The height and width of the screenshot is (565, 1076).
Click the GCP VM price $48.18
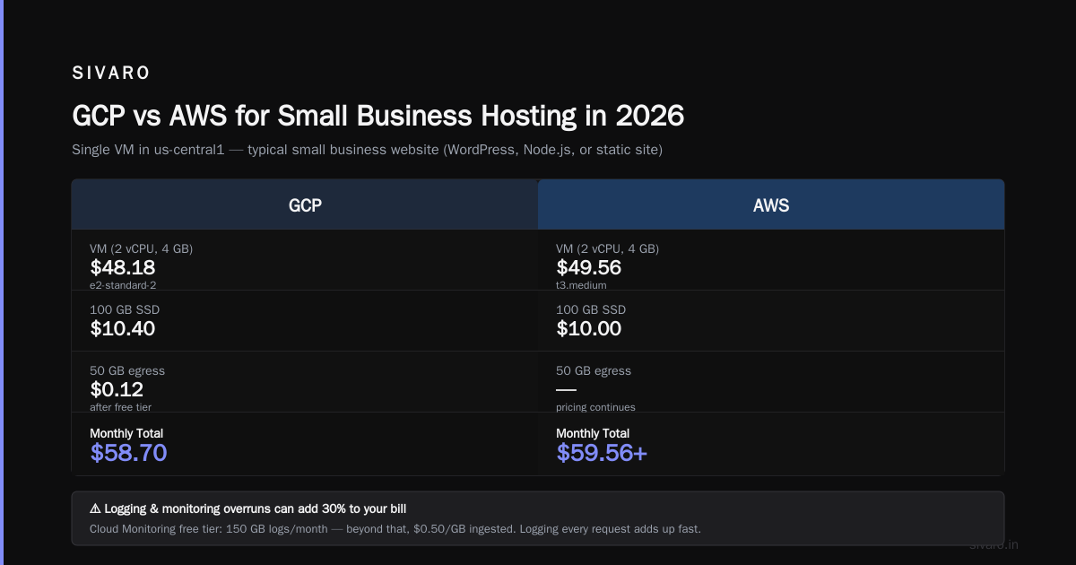point(123,267)
